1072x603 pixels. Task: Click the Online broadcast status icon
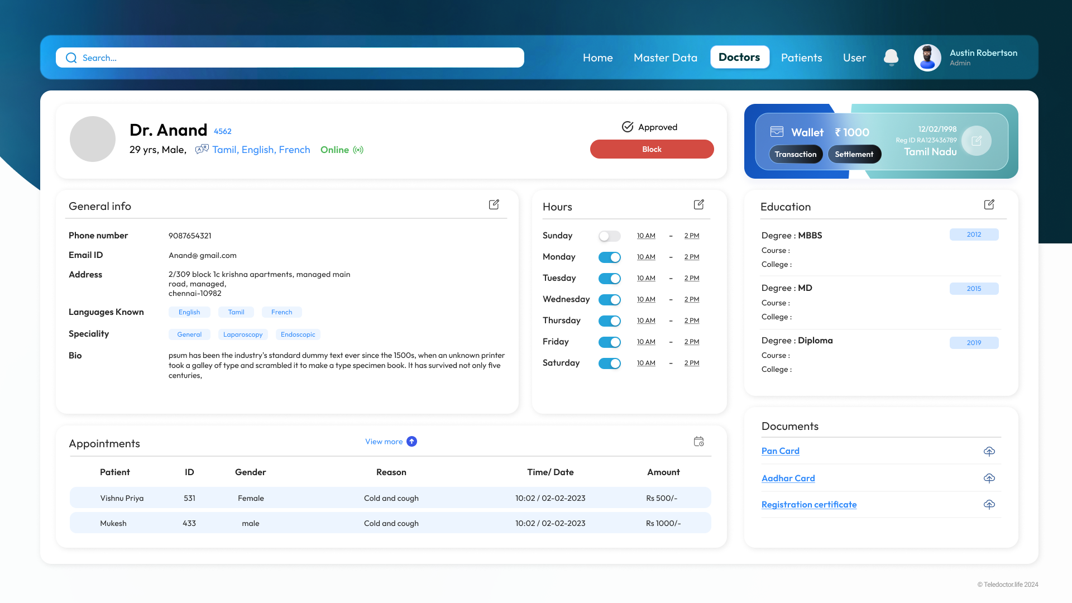tap(358, 150)
